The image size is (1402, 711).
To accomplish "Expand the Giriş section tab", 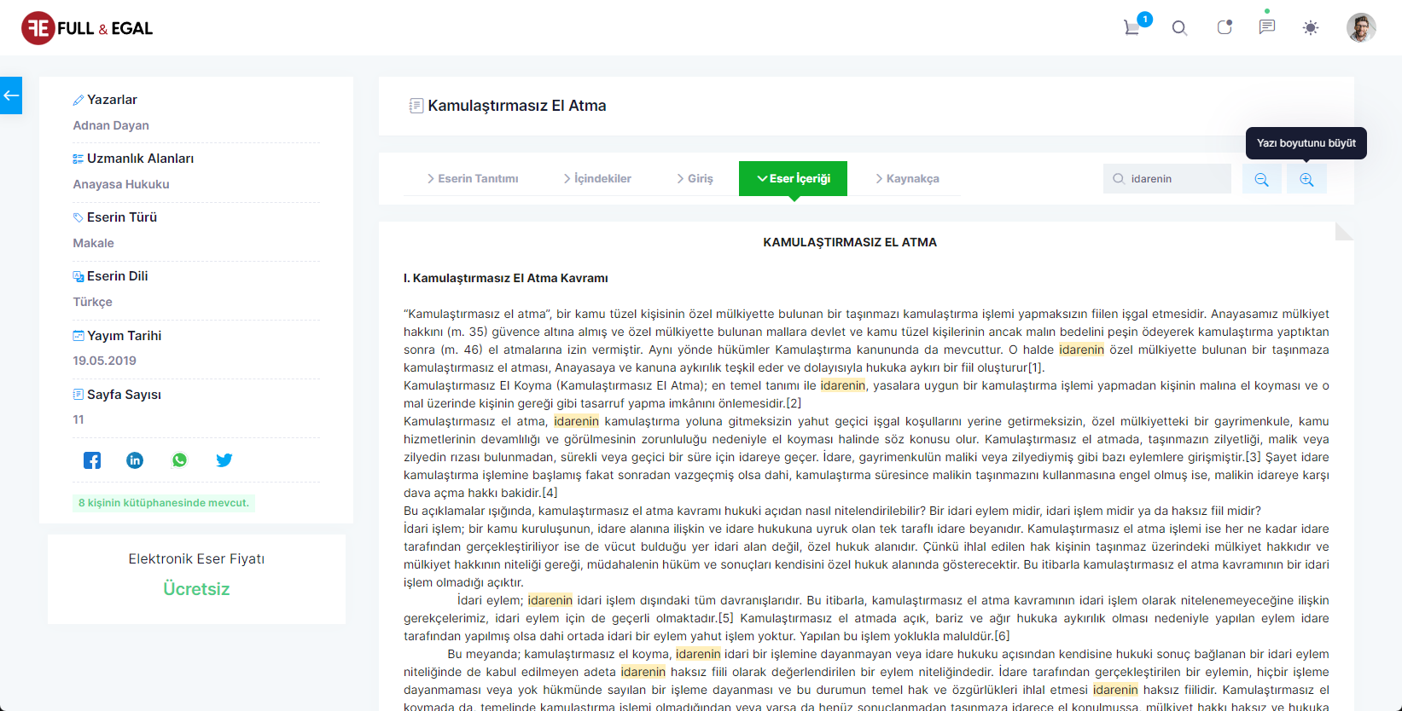I will [x=695, y=179].
